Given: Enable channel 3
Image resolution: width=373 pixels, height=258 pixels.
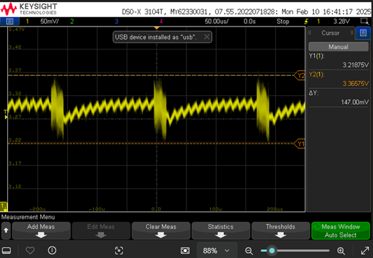Looking at the screenshot, I should [x=117, y=21].
